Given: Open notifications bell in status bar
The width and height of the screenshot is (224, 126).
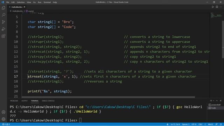Looking at the screenshot, I should pyautogui.click(x=221, y=124).
